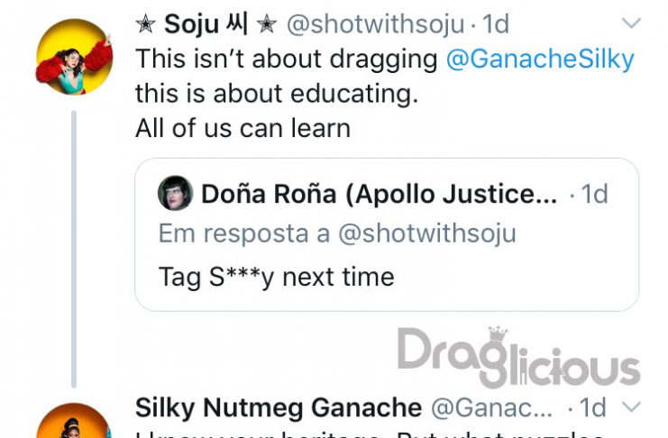Click tweet text "this is about educating"
Image resolution: width=668 pixels, height=438 pixels.
tap(277, 94)
